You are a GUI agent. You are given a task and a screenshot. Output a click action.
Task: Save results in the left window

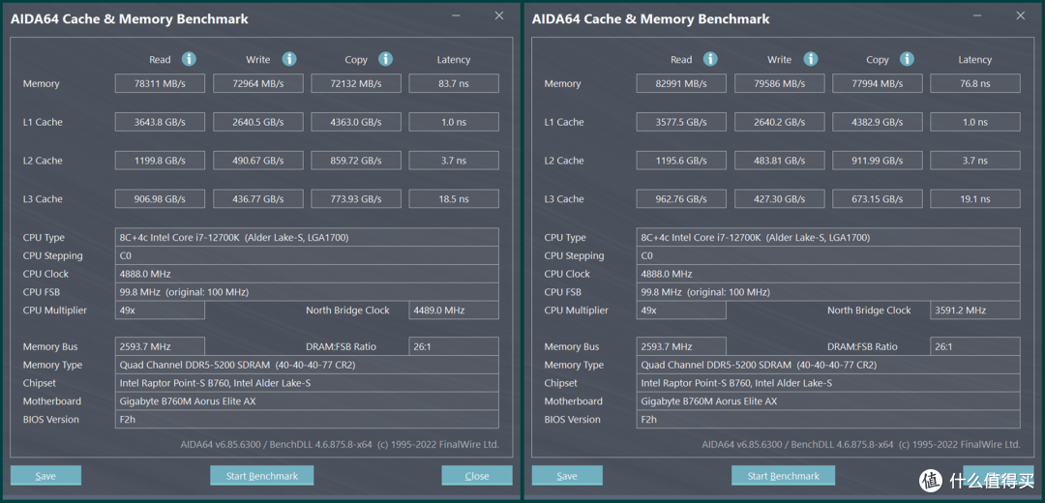coord(46,476)
